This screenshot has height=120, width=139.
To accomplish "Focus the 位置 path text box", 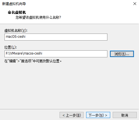I will pos(56,54).
